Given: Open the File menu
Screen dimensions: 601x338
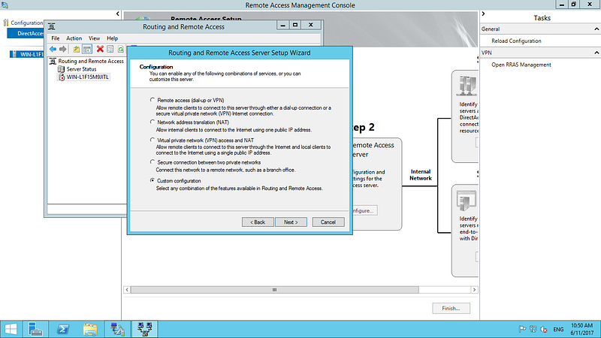Looking at the screenshot, I should [56, 38].
